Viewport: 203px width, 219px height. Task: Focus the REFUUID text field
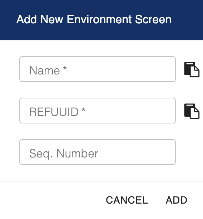(98, 111)
